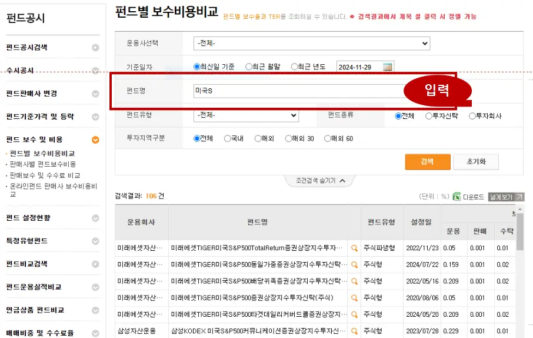Sort by 판매 fee column header
Image resolution: width=533 pixels, height=338 pixels.
click(x=480, y=231)
